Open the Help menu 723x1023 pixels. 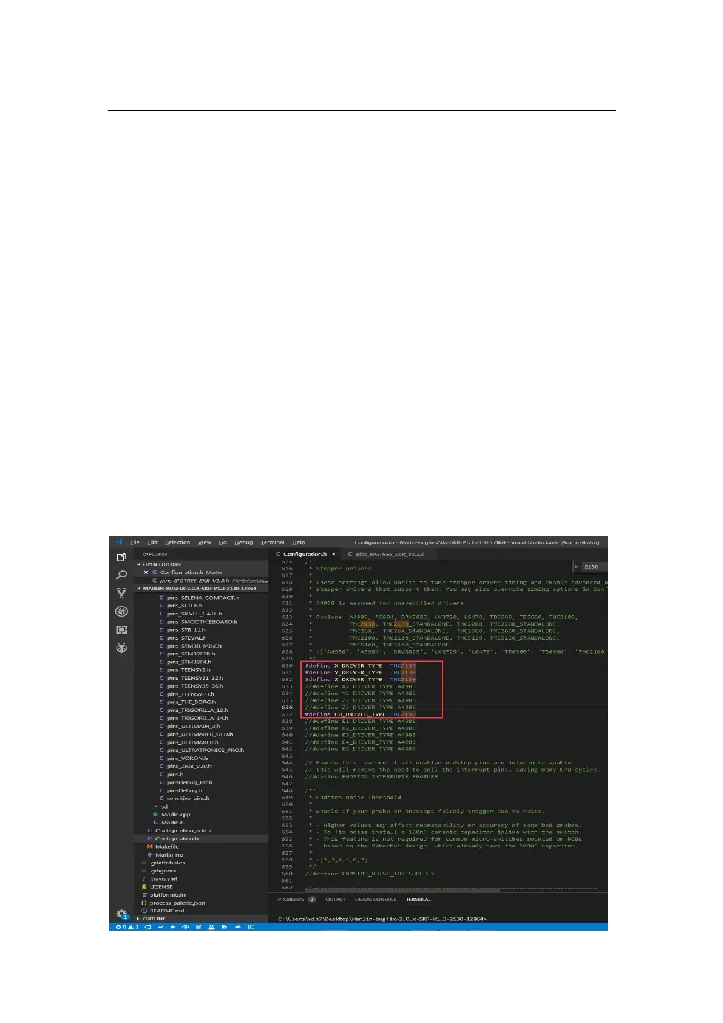click(299, 542)
